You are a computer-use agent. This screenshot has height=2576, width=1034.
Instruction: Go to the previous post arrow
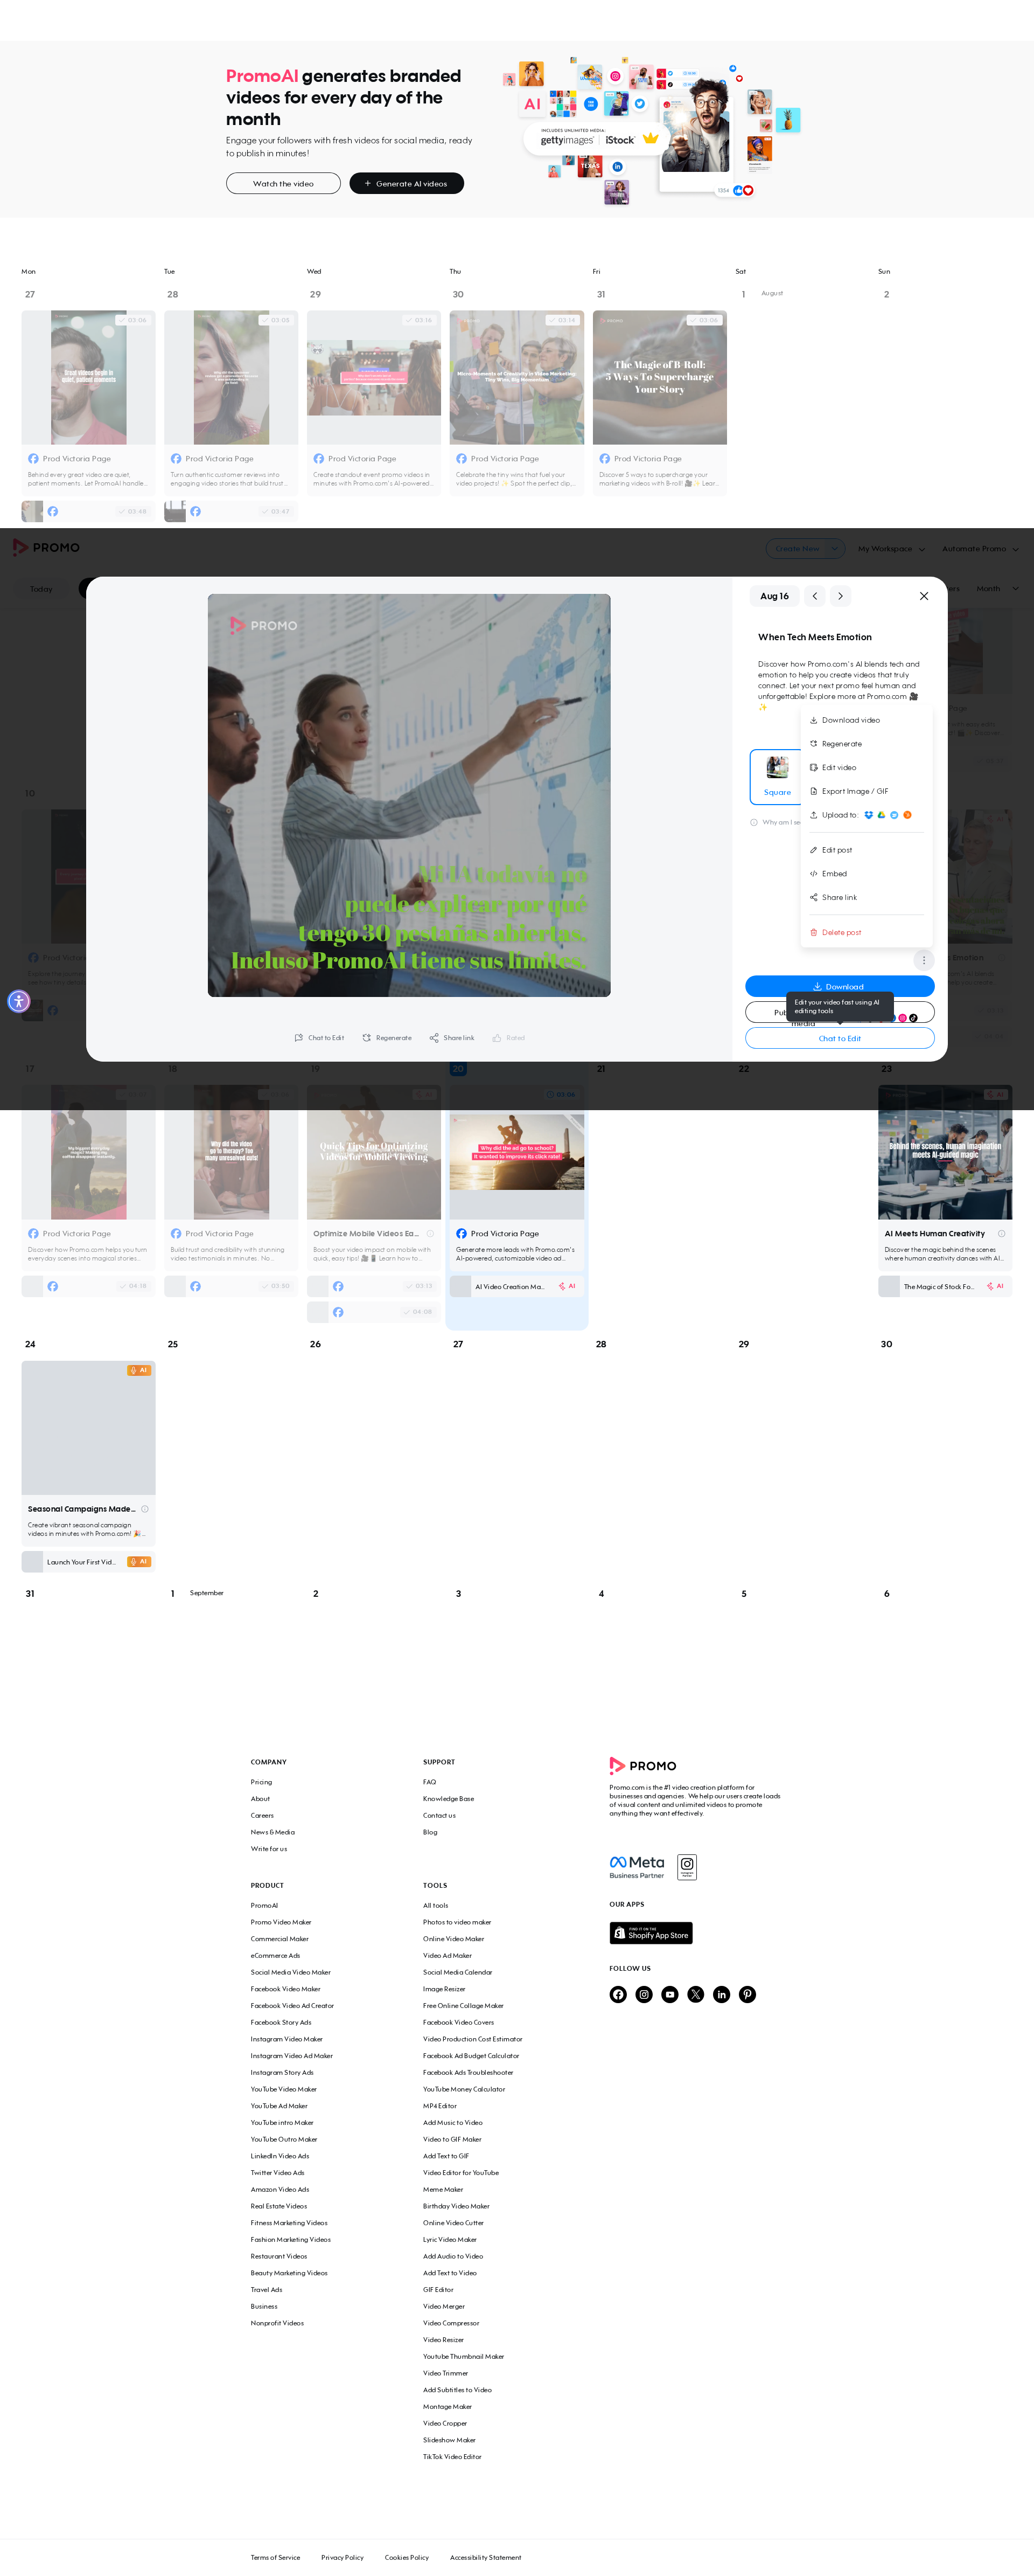[x=815, y=596]
